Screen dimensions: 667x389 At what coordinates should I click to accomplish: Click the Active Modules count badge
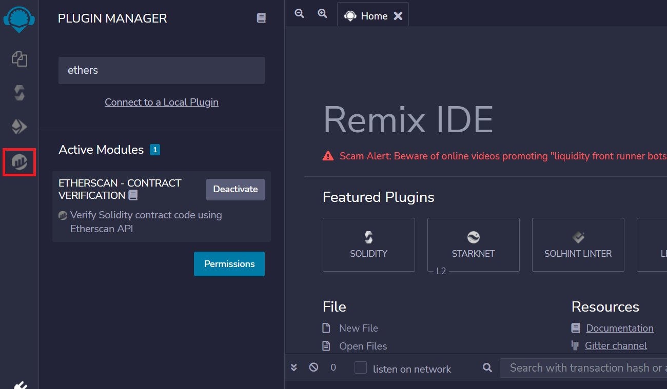[x=155, y=150]
